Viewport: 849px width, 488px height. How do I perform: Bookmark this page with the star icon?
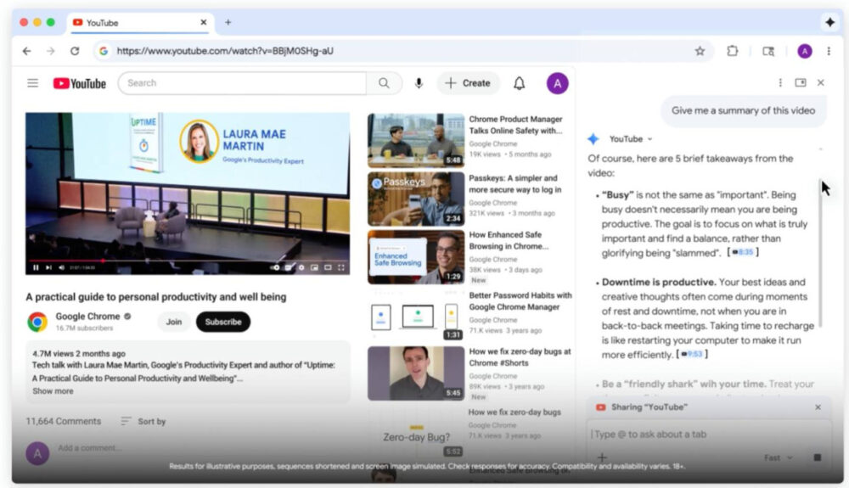pyautogui.click(x=700, y=51)
